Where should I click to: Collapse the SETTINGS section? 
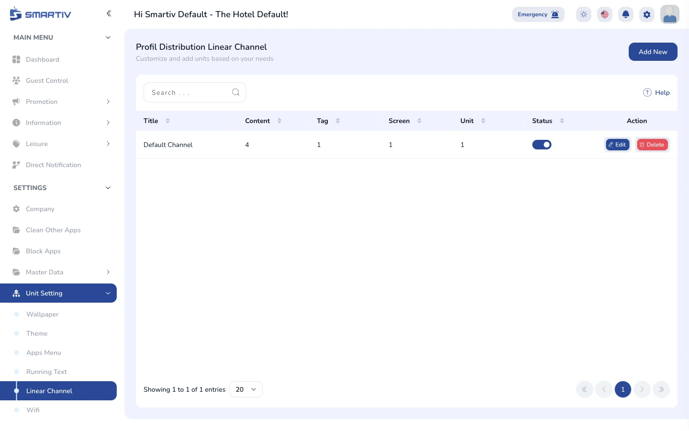tap(108, 188)
